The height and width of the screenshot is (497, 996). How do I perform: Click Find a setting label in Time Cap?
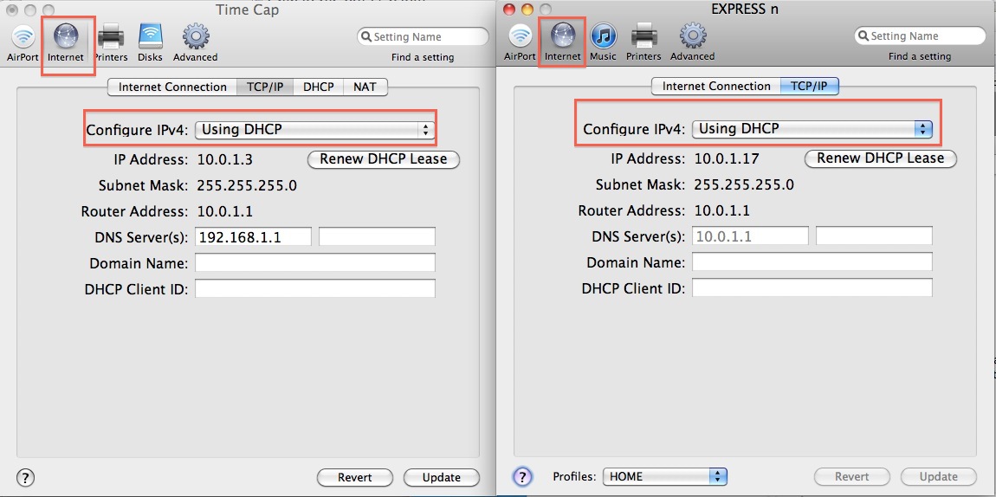423,57
